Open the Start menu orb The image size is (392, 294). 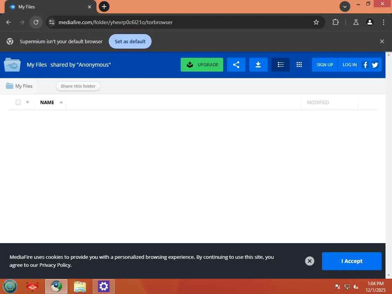[x=10, y=286]
